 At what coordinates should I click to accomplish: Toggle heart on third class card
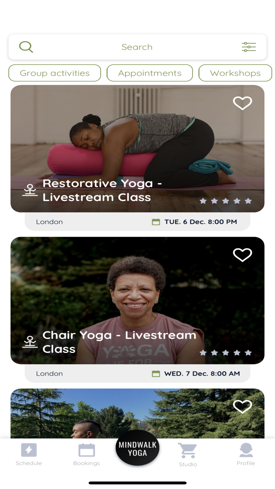tap(242, 406)
